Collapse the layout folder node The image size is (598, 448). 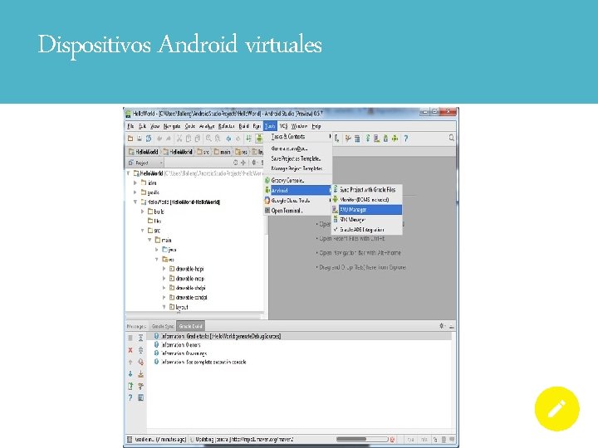pos(164,307)
